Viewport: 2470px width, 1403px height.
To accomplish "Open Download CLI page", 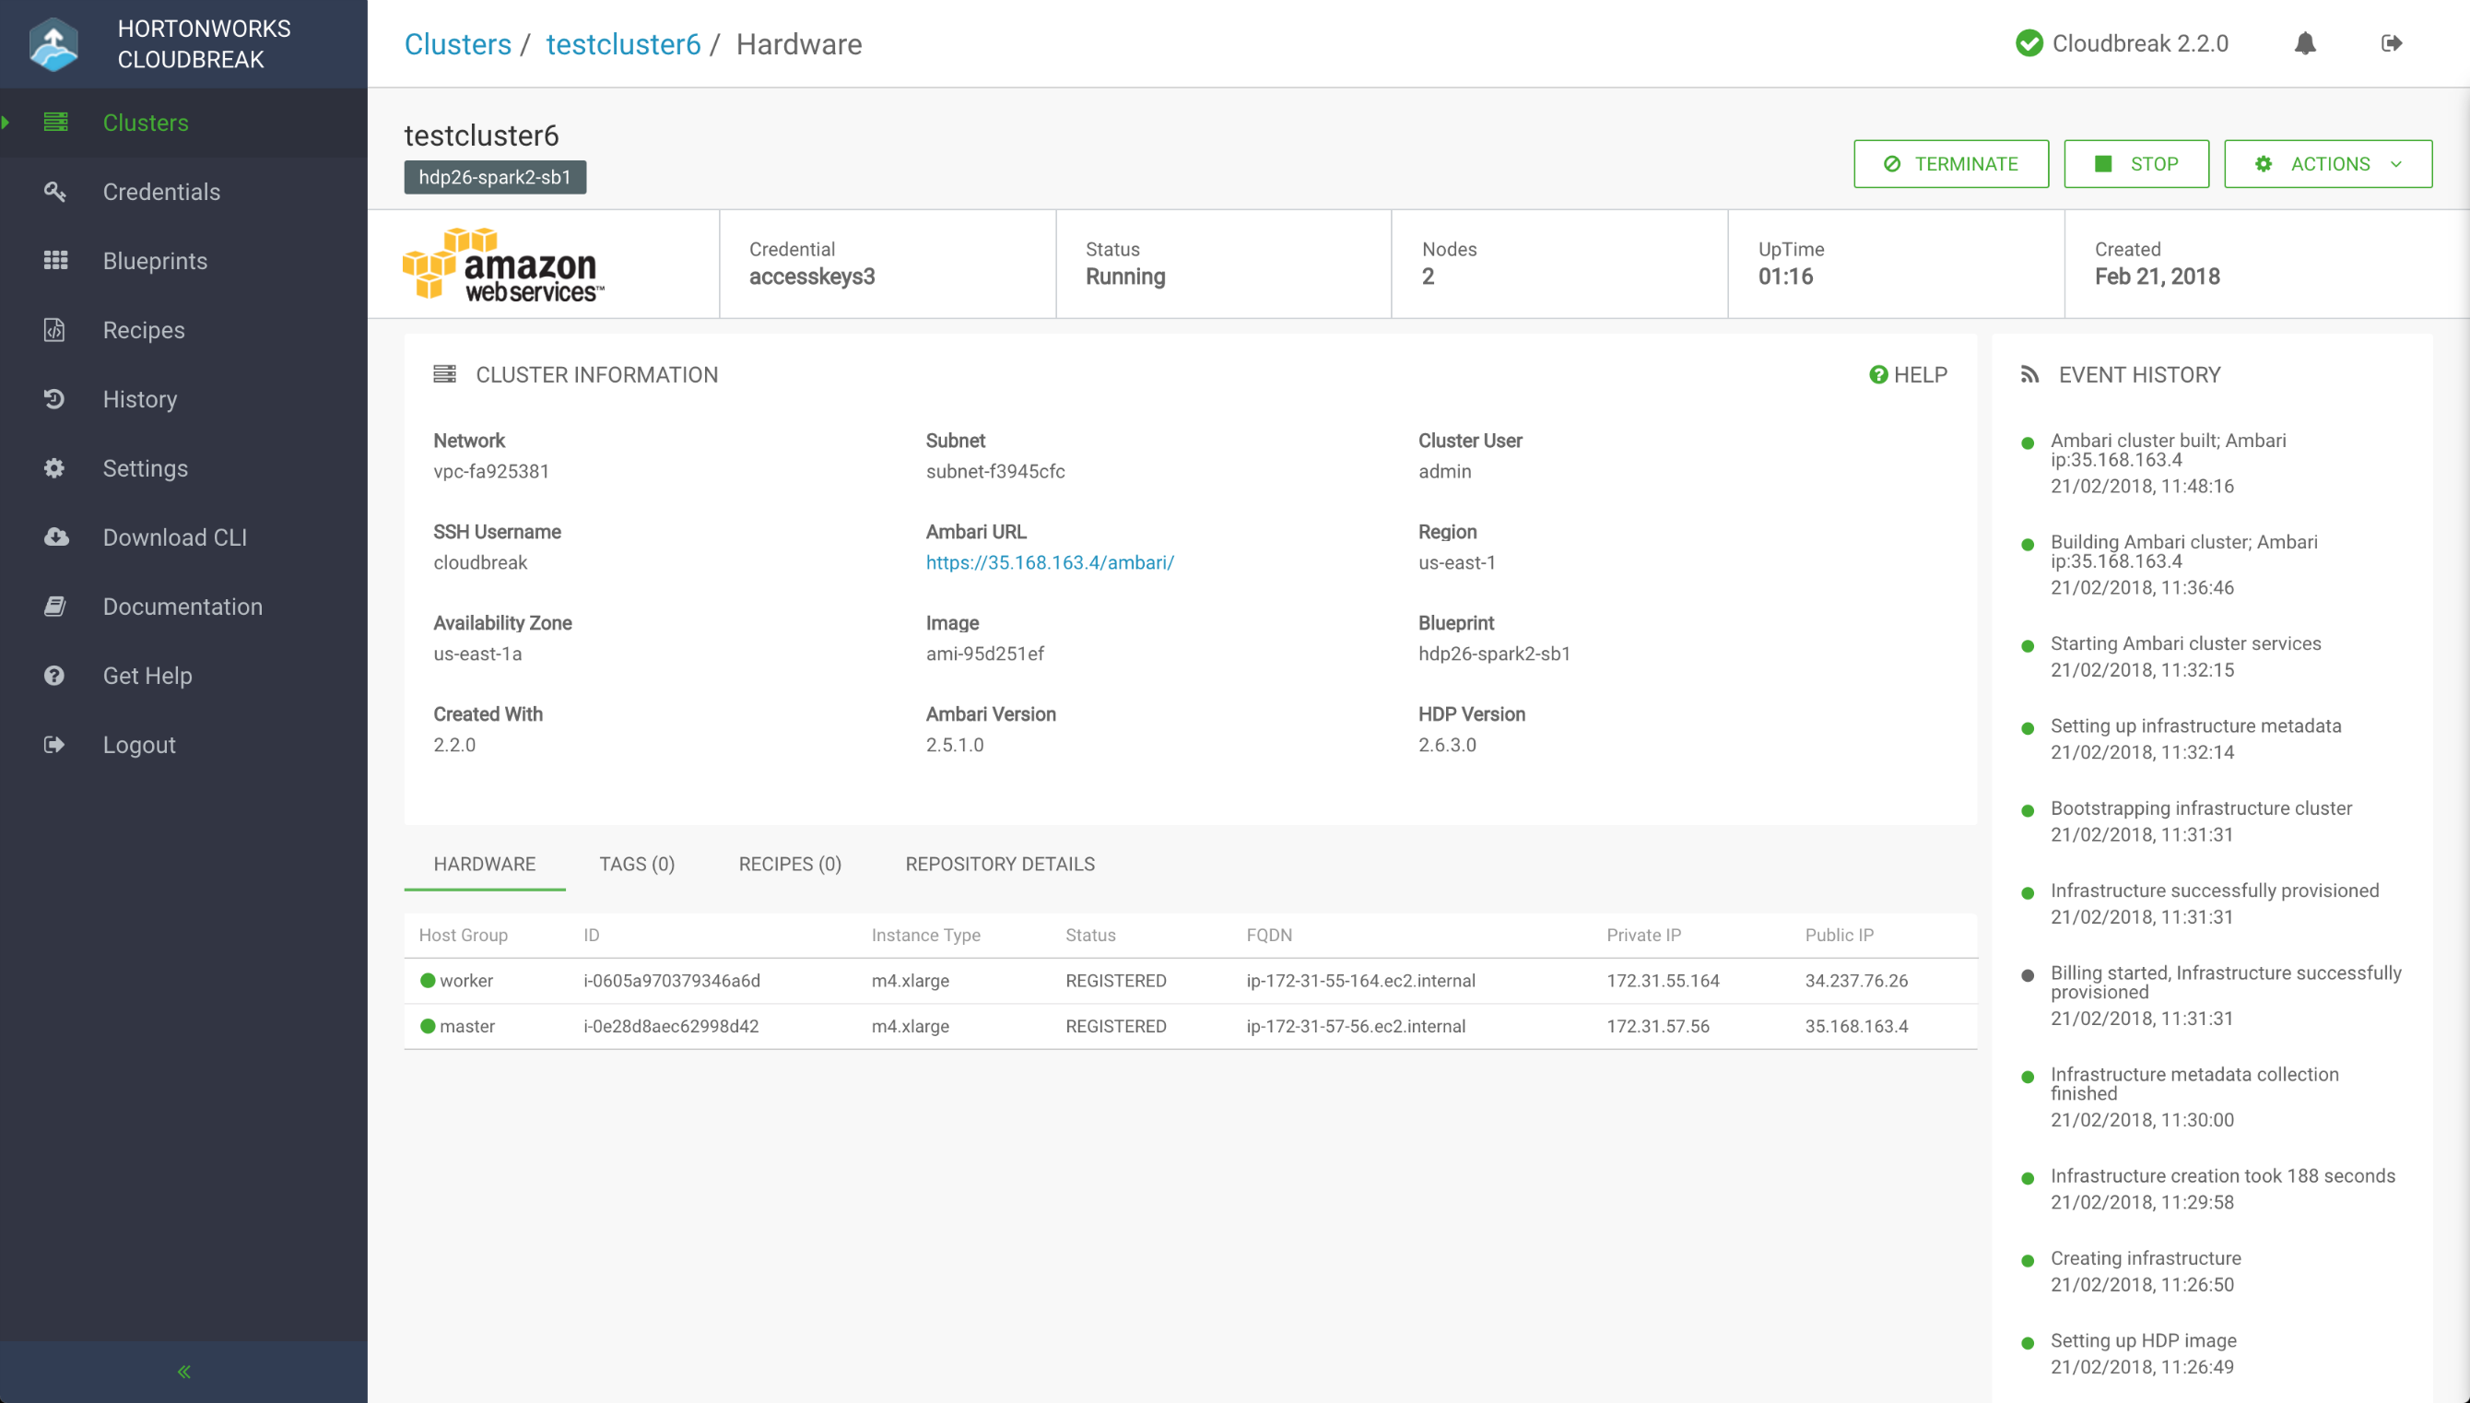I will [174, 536].
